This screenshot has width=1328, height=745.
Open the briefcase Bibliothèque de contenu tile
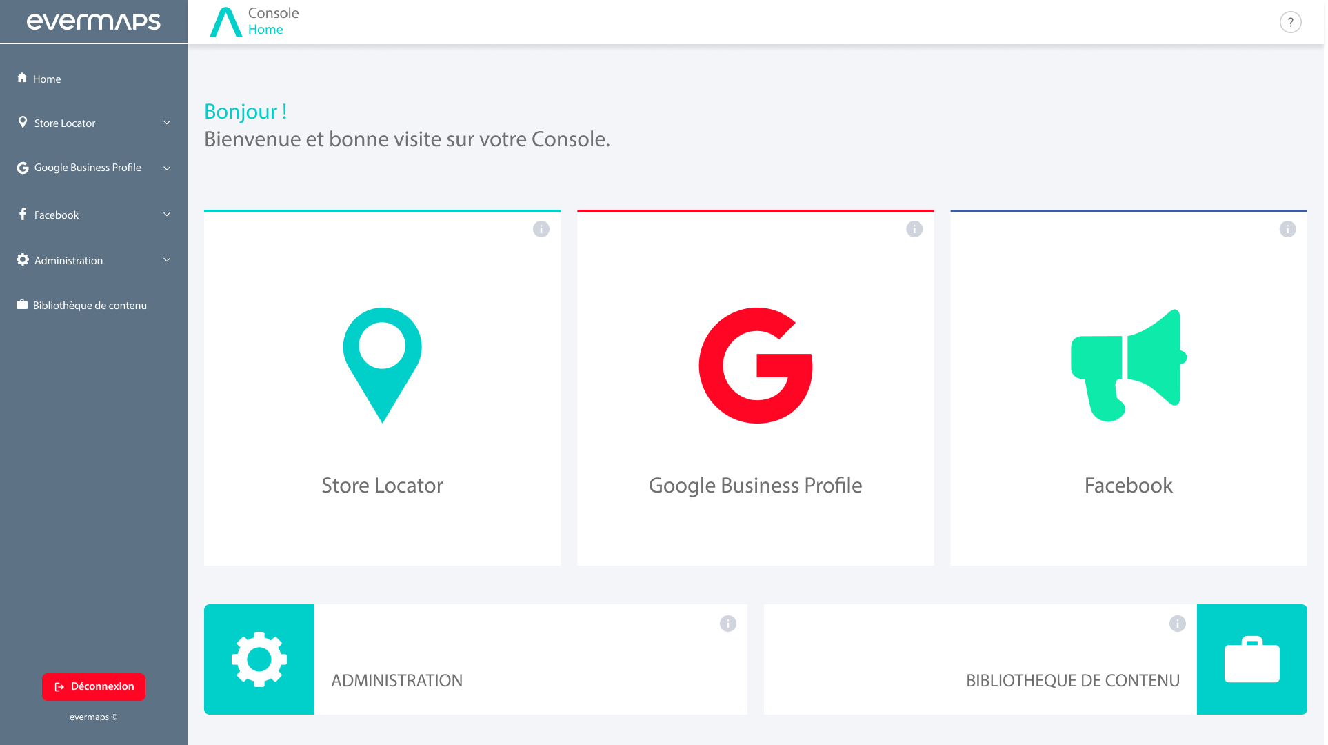point(1251,659)
